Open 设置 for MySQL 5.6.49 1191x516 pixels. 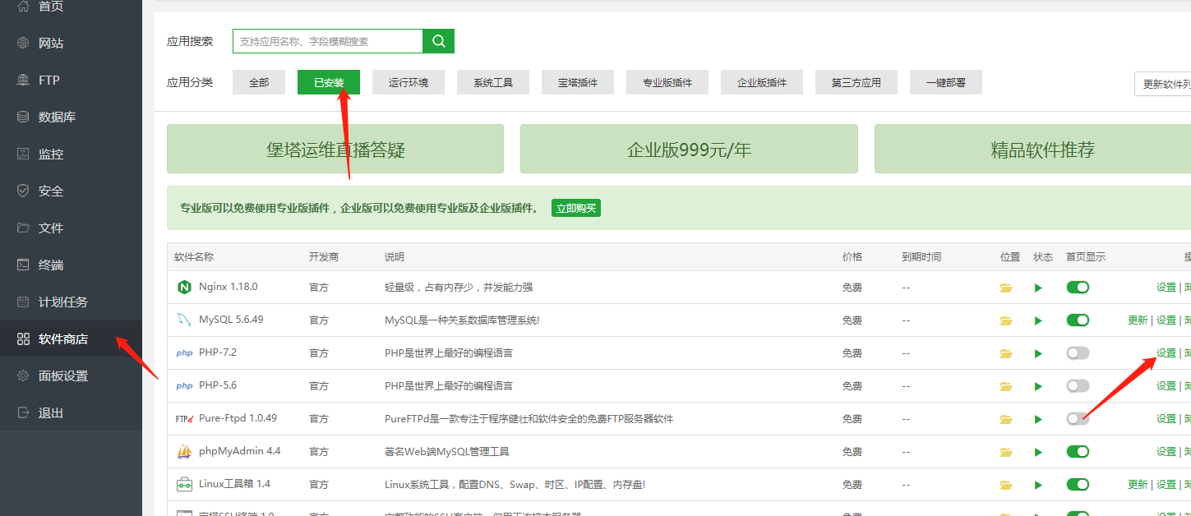pyautogui.click(x=1166, y=320)
